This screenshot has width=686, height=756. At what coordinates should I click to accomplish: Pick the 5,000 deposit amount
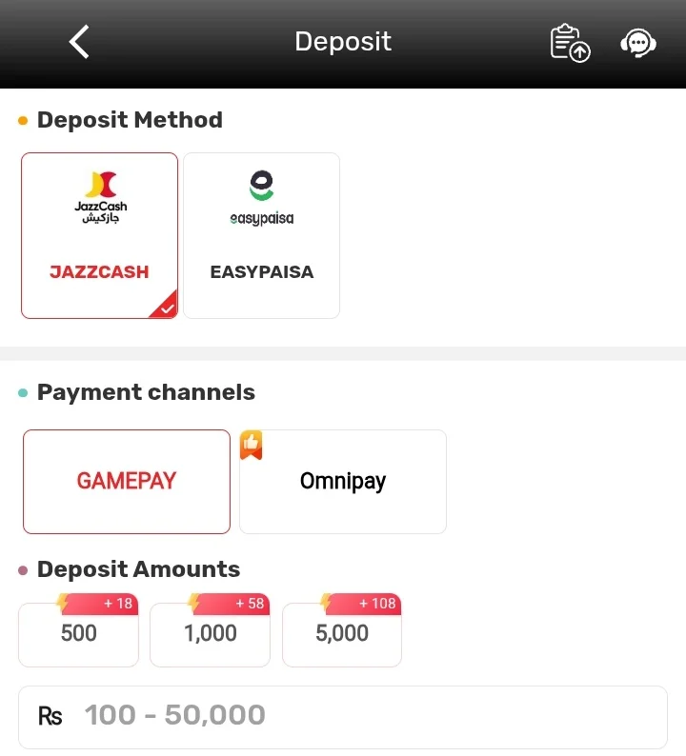pos(341,634)
